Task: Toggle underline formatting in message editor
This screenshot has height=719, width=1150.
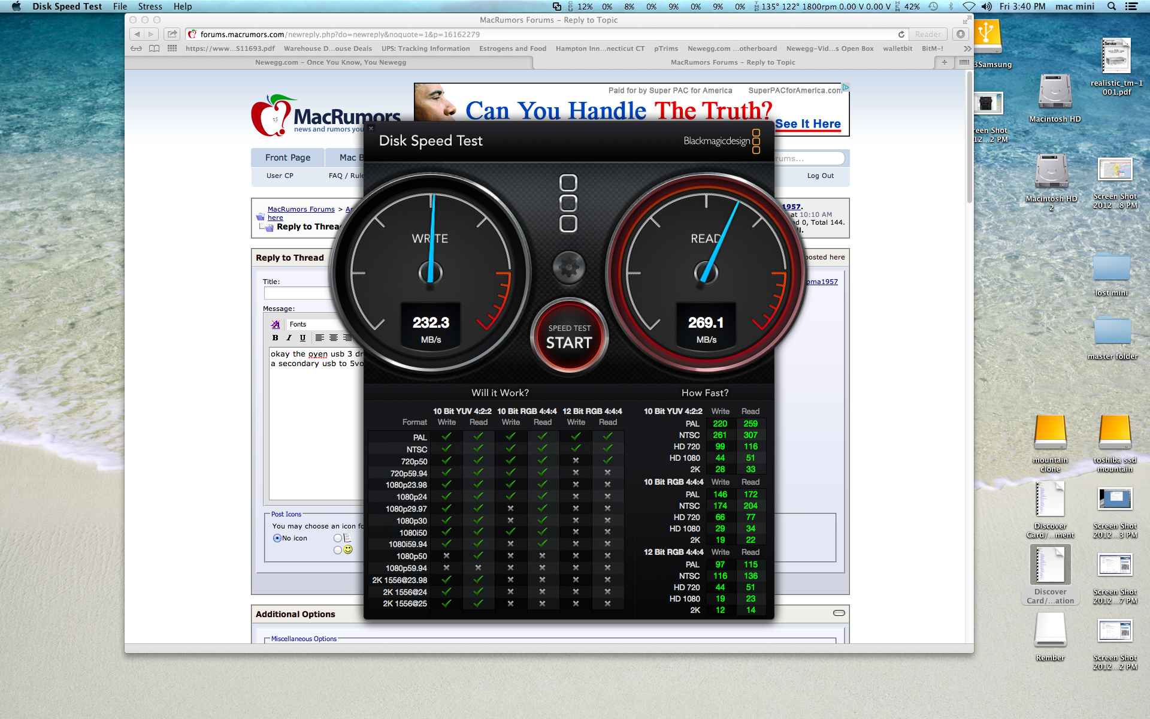Action: (302, 338)
